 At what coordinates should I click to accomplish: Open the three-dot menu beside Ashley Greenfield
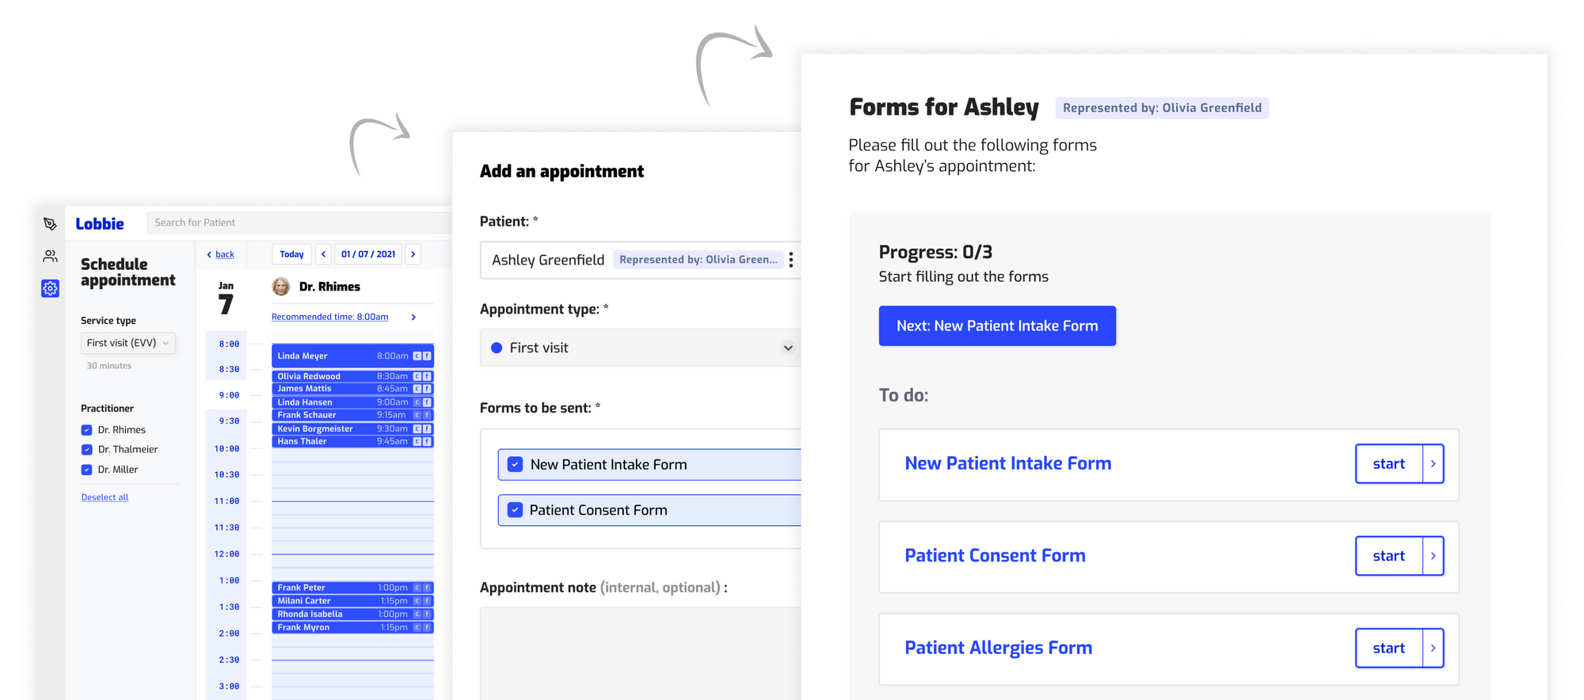click(791, 259)
